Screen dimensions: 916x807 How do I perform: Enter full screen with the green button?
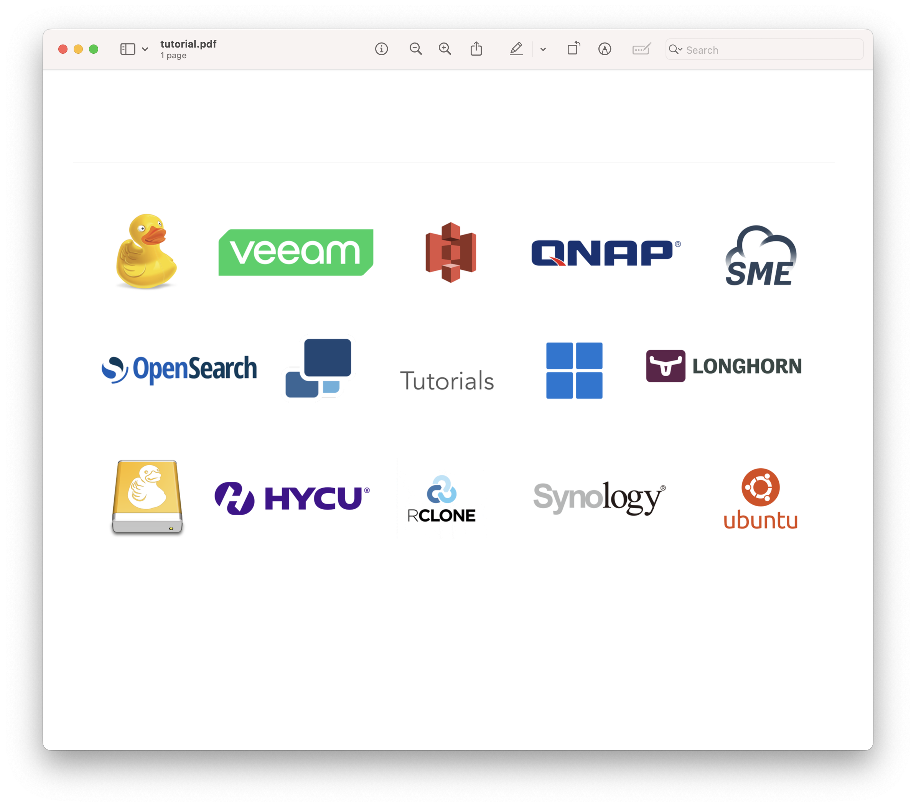coord(93,49)
